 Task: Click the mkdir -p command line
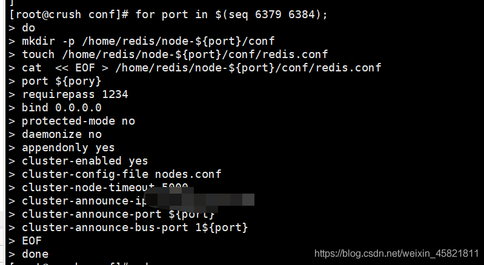[x=148, y=41]
